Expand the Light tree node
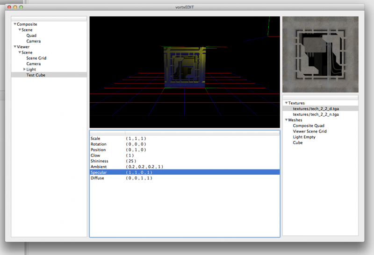This screenshot has width=374, height=255. coord(24,69)
